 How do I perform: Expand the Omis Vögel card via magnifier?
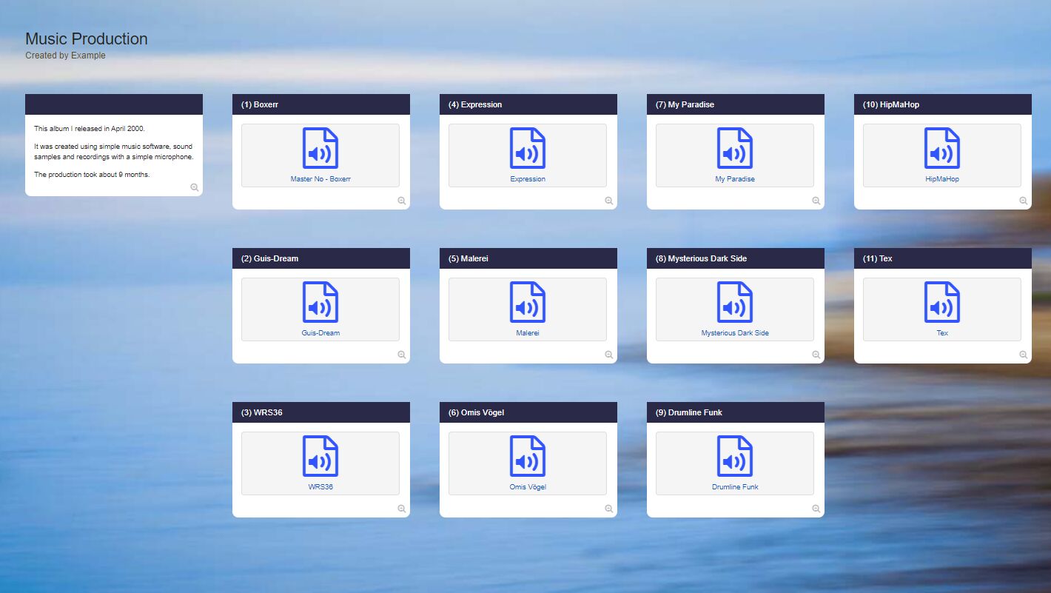[x=609, y=509]
